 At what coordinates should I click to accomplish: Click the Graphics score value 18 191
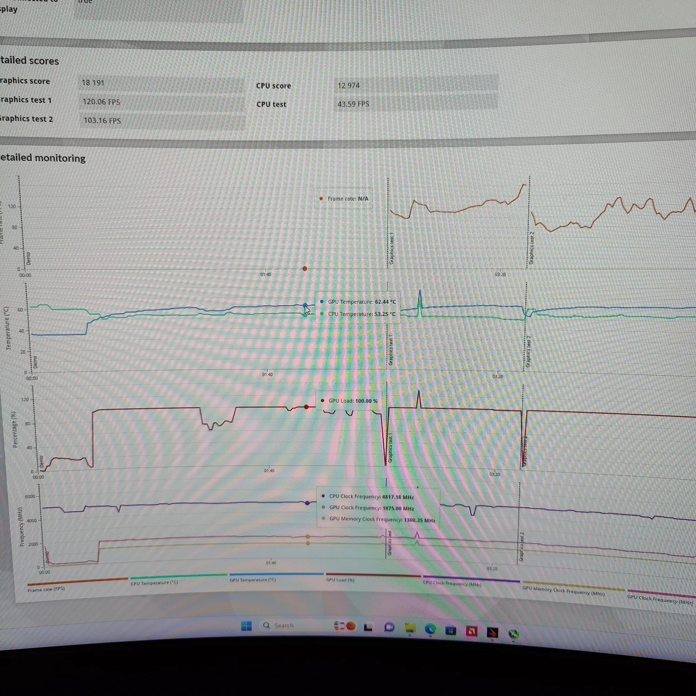click(93, 83)
